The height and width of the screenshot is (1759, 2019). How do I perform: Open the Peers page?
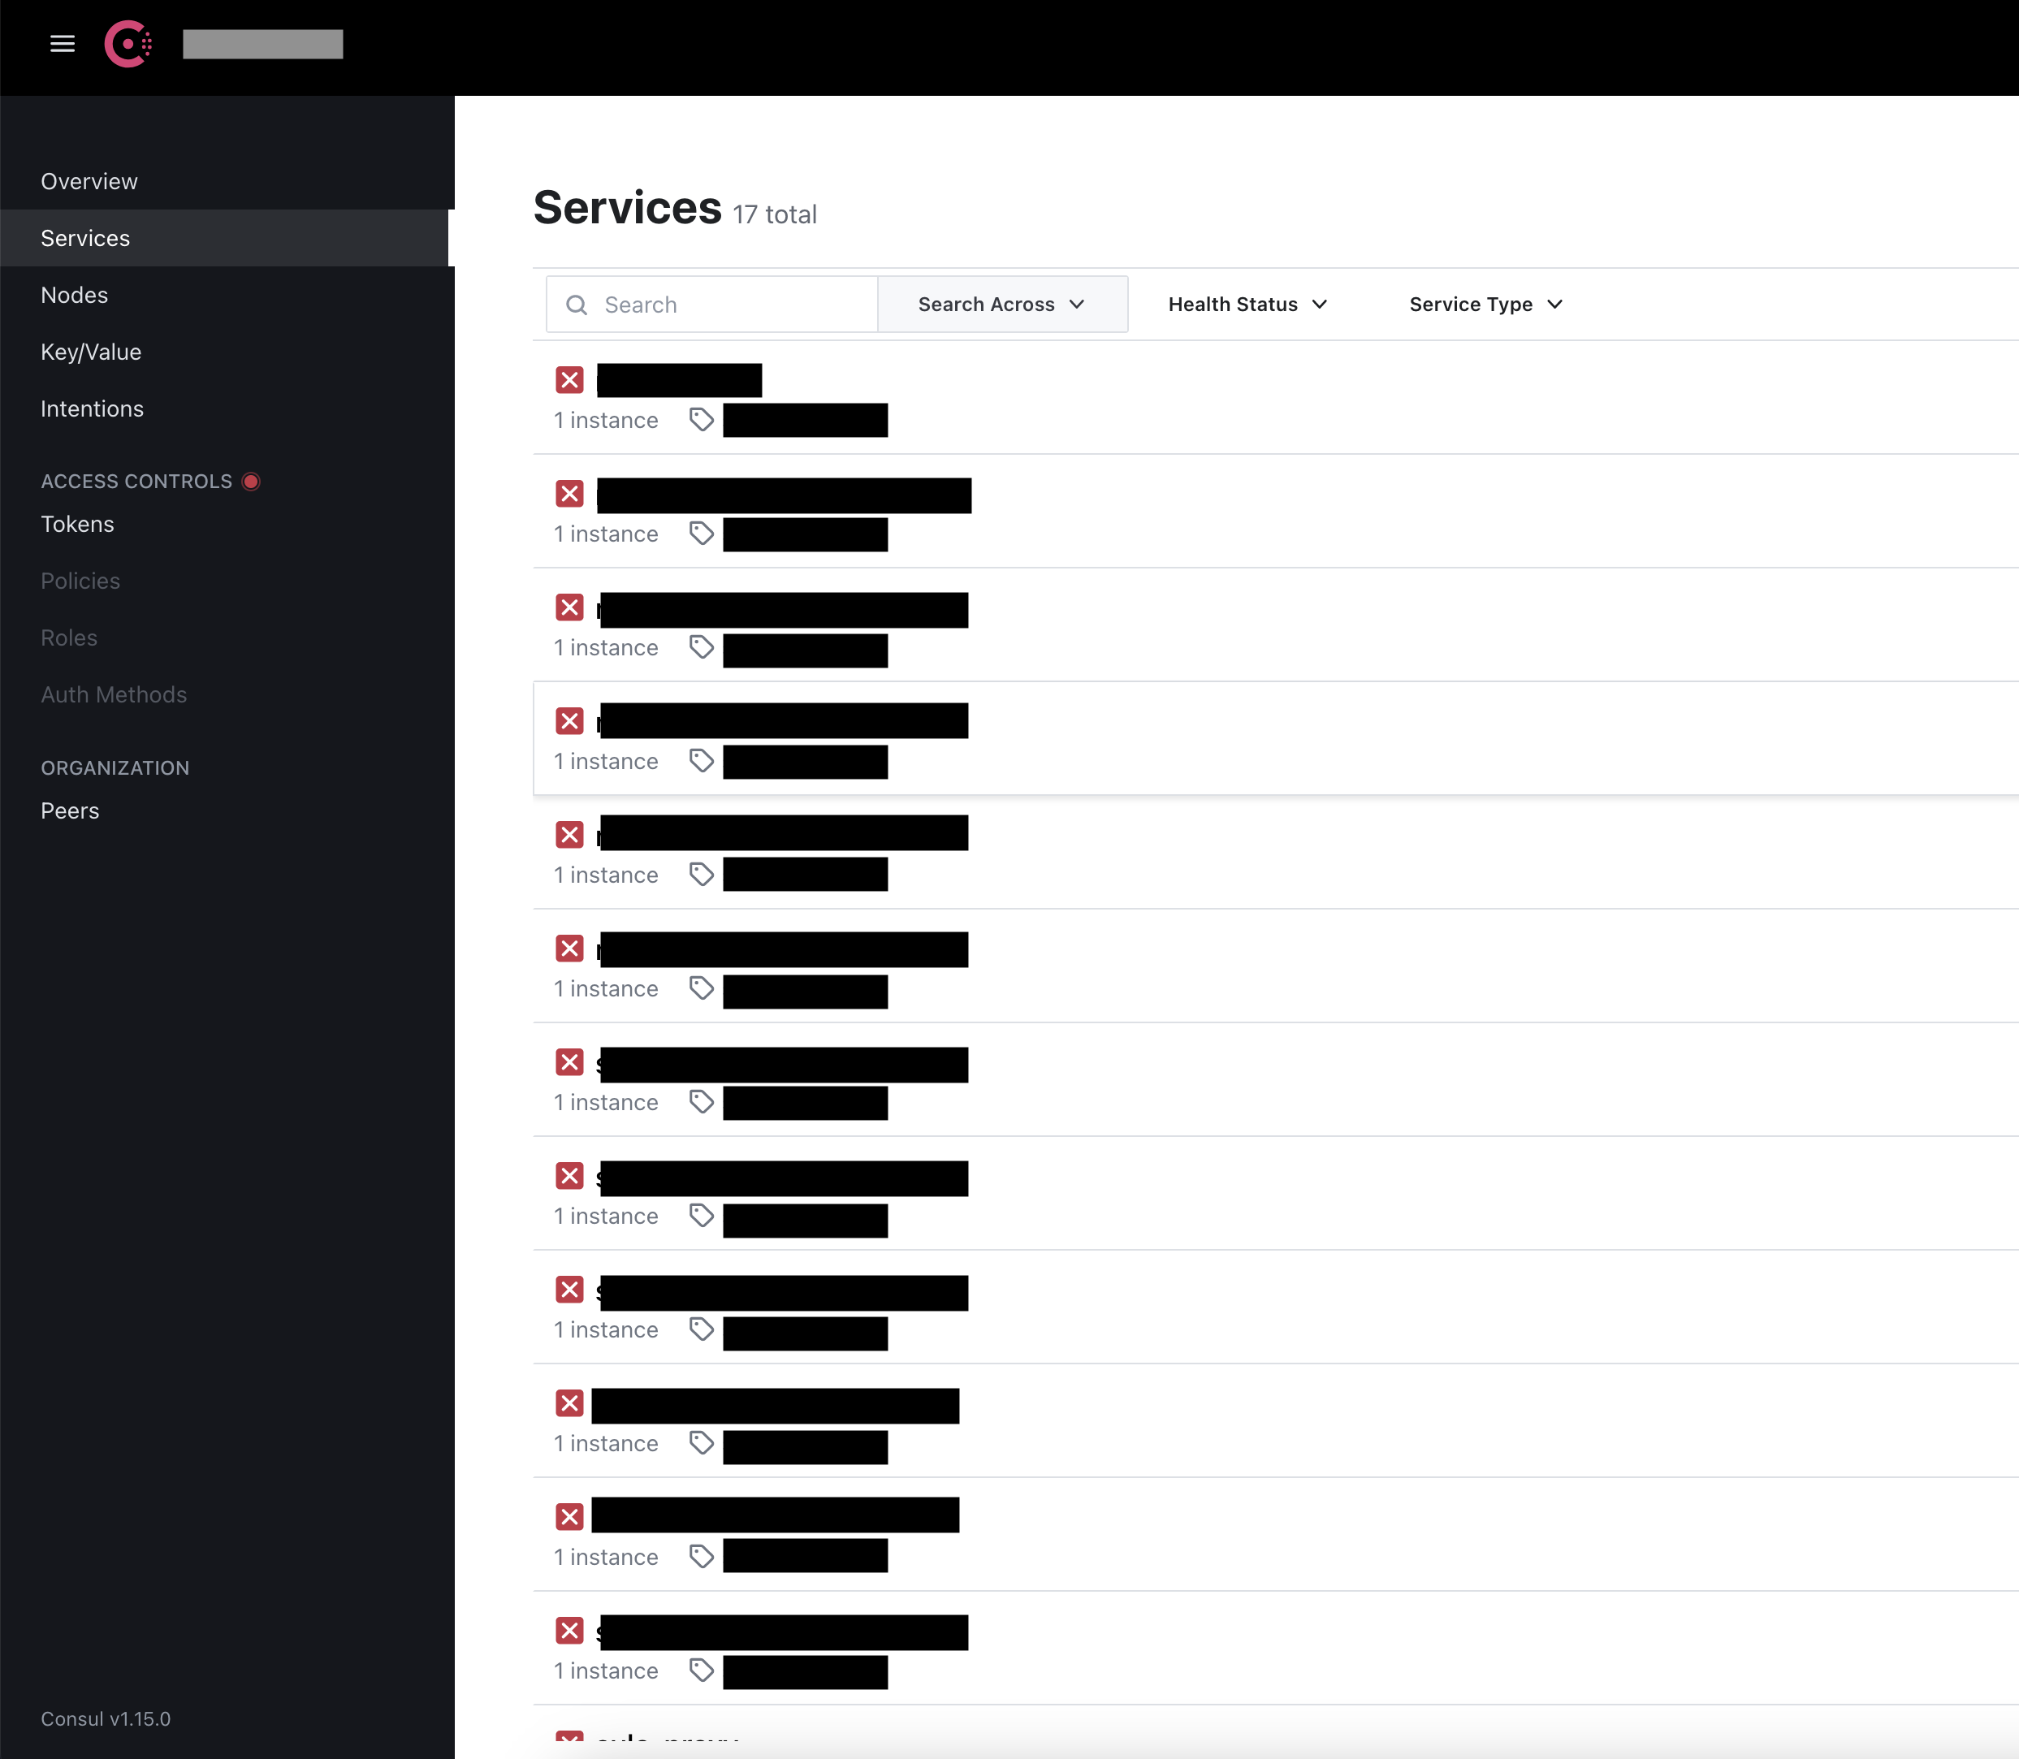[x=69, y=810]
